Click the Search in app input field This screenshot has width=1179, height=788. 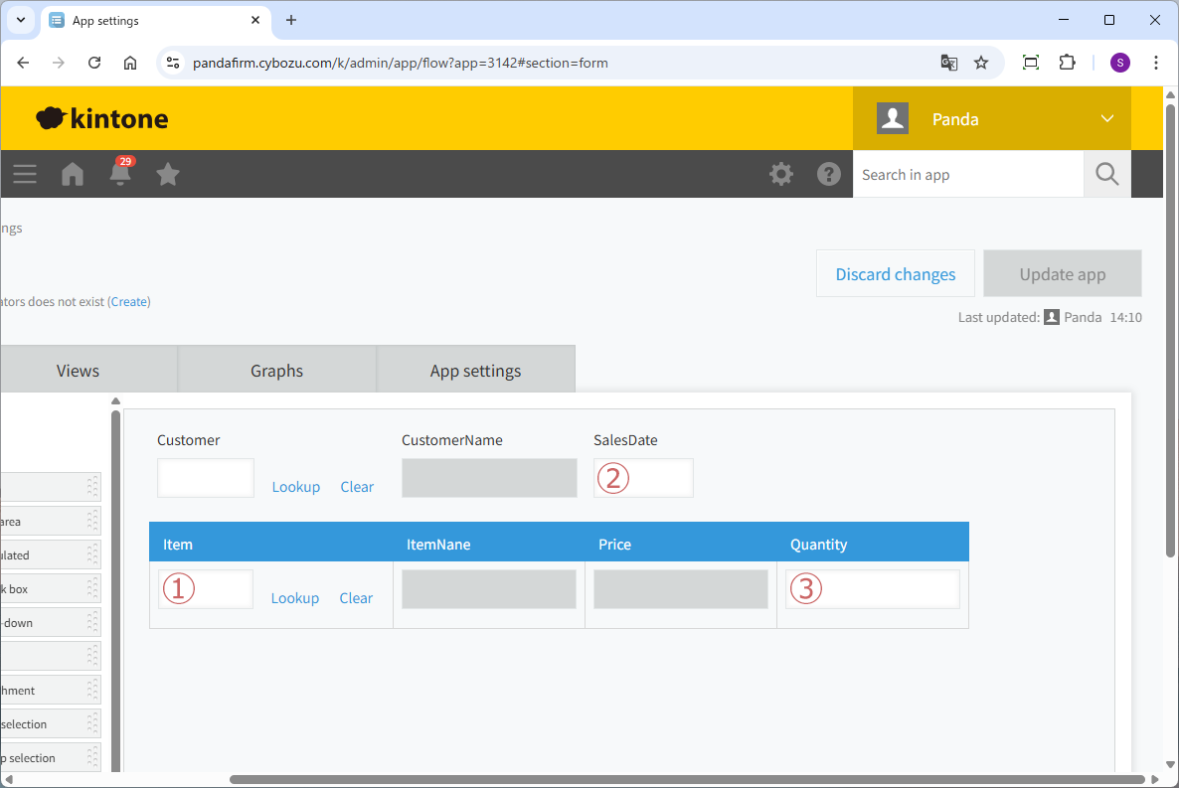[x=967, y=175]
